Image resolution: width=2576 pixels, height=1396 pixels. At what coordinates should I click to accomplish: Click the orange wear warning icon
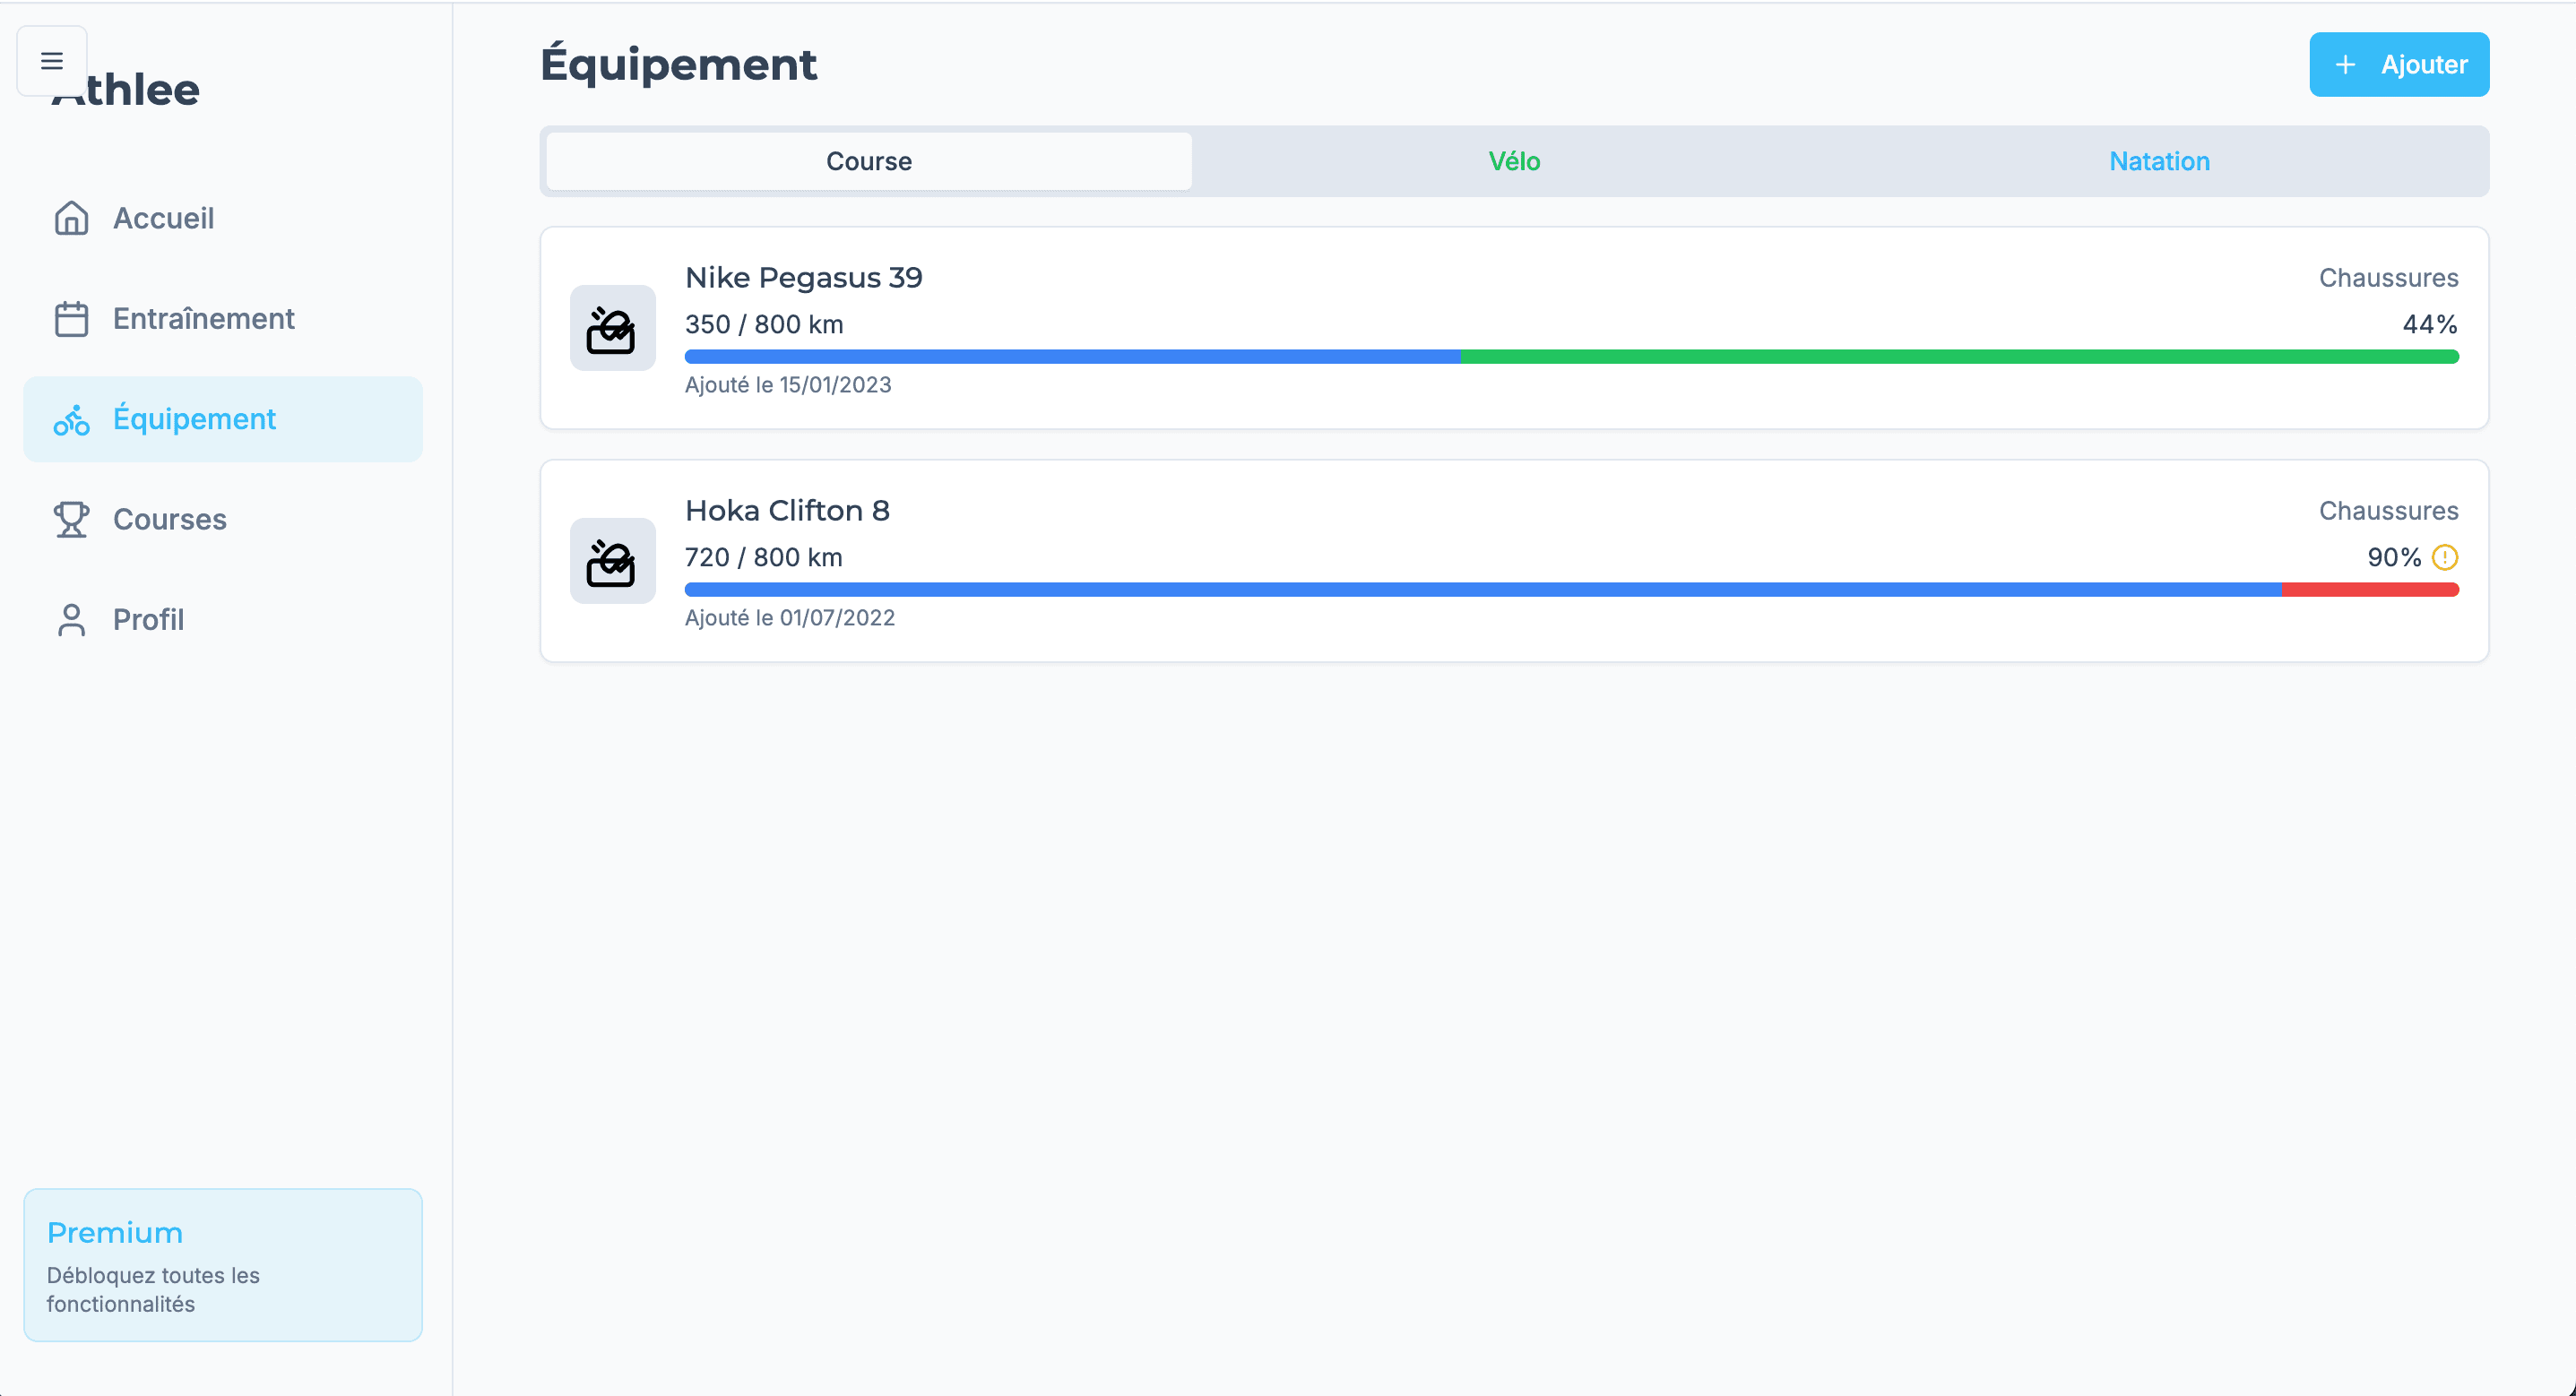pos(2444,557)
